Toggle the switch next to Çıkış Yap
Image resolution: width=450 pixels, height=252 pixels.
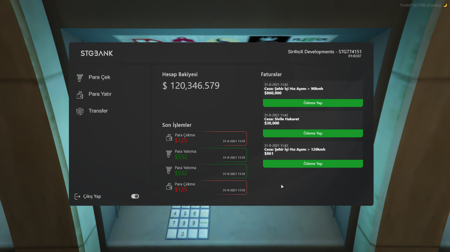[x=135, y=196]
